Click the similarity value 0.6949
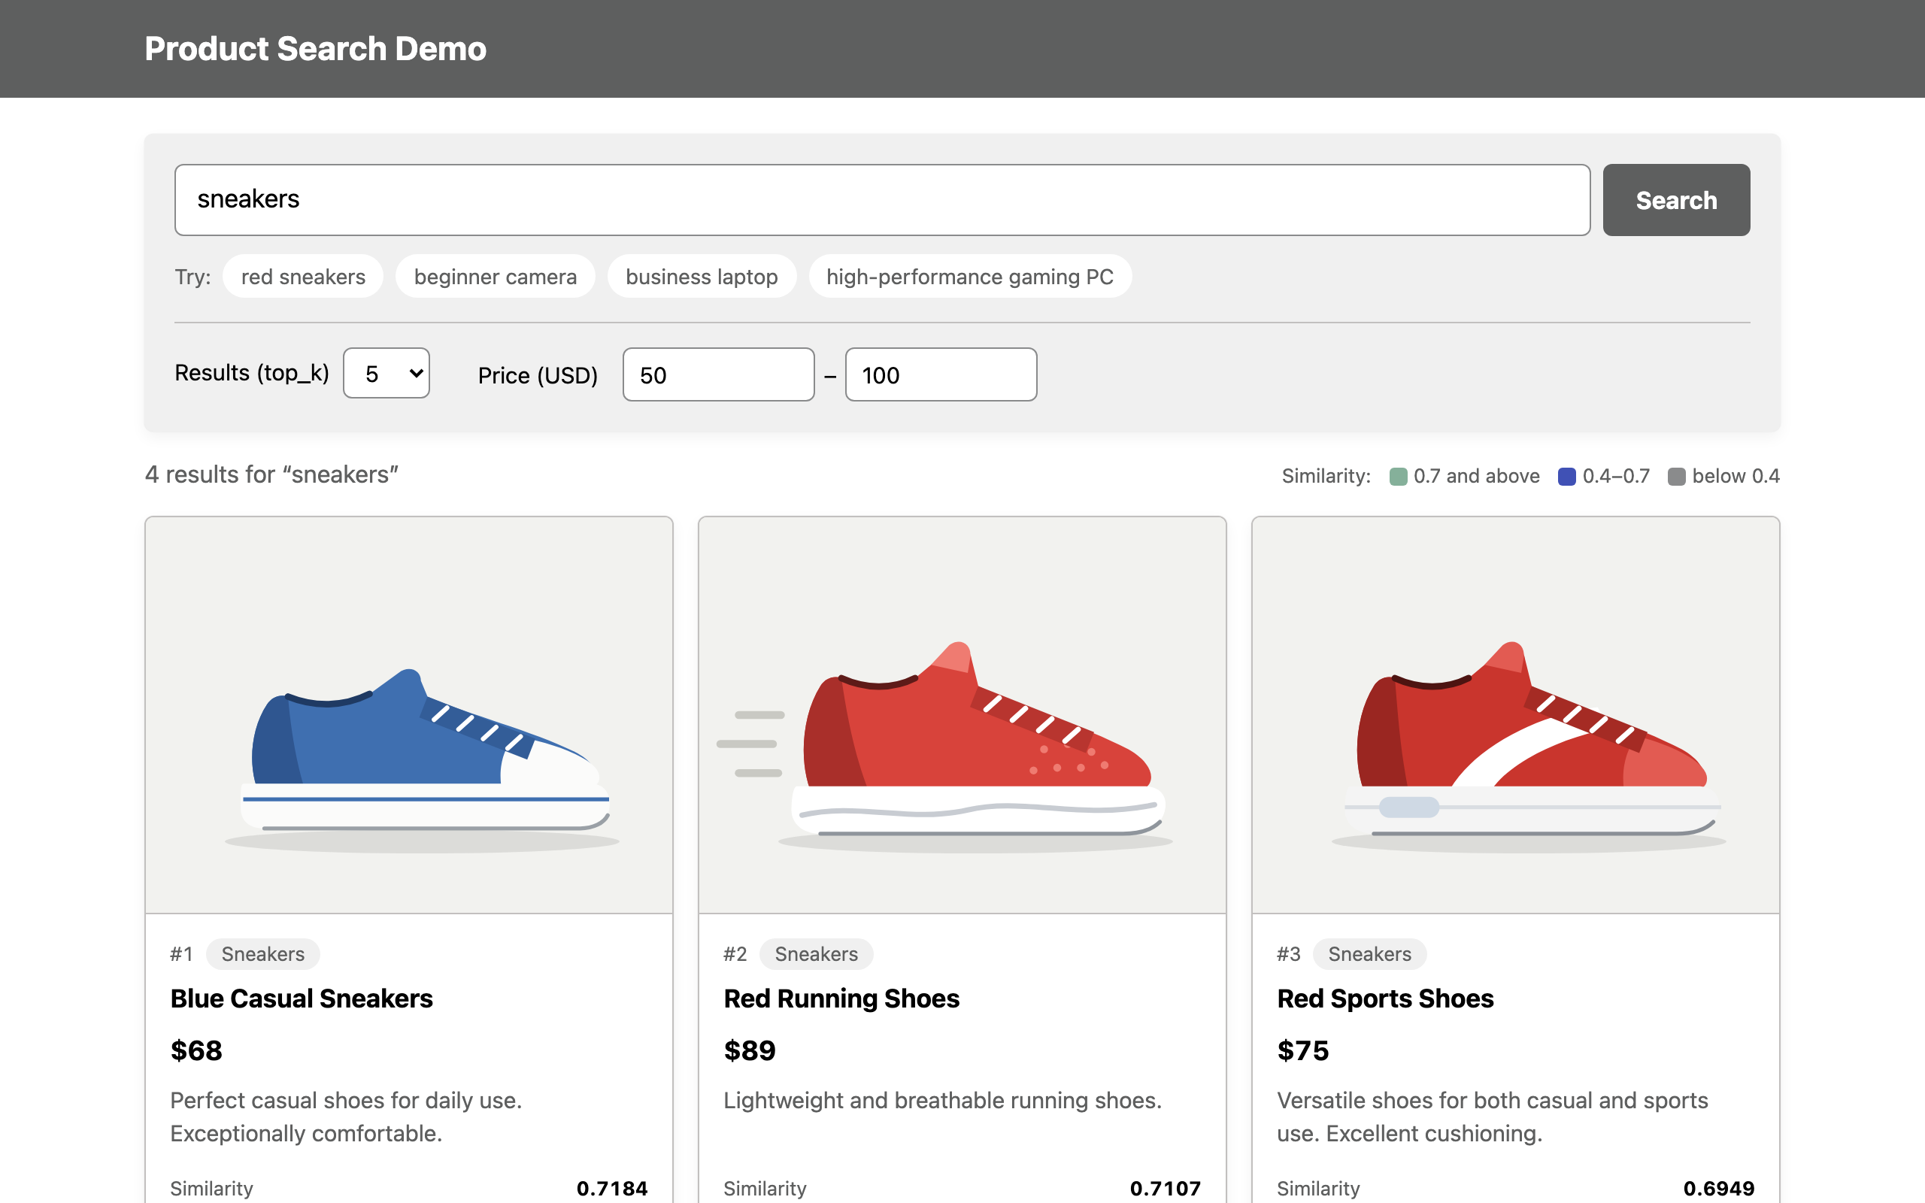Viewport: 1925px width, 1203px height. point(1719,1188)
